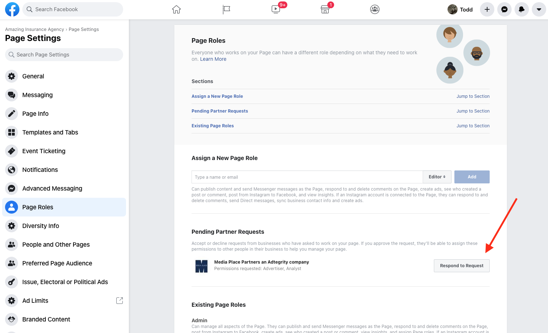Image resolution: width=548 pixels, height=333 pixels.
Task: Jump to Section for Assign New Role
Action: [473, 96]
